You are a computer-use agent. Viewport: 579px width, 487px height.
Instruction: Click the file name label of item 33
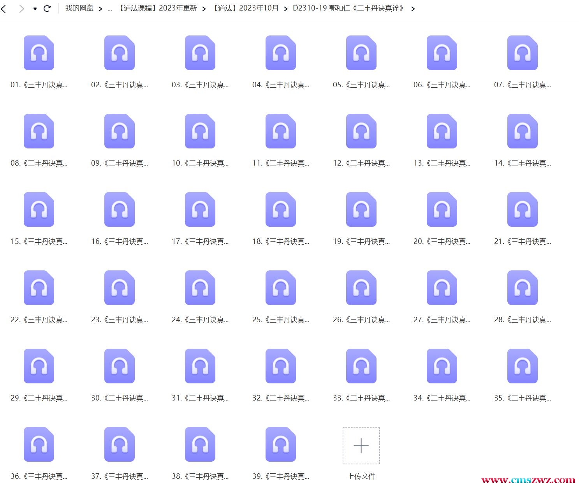point(361,398)
